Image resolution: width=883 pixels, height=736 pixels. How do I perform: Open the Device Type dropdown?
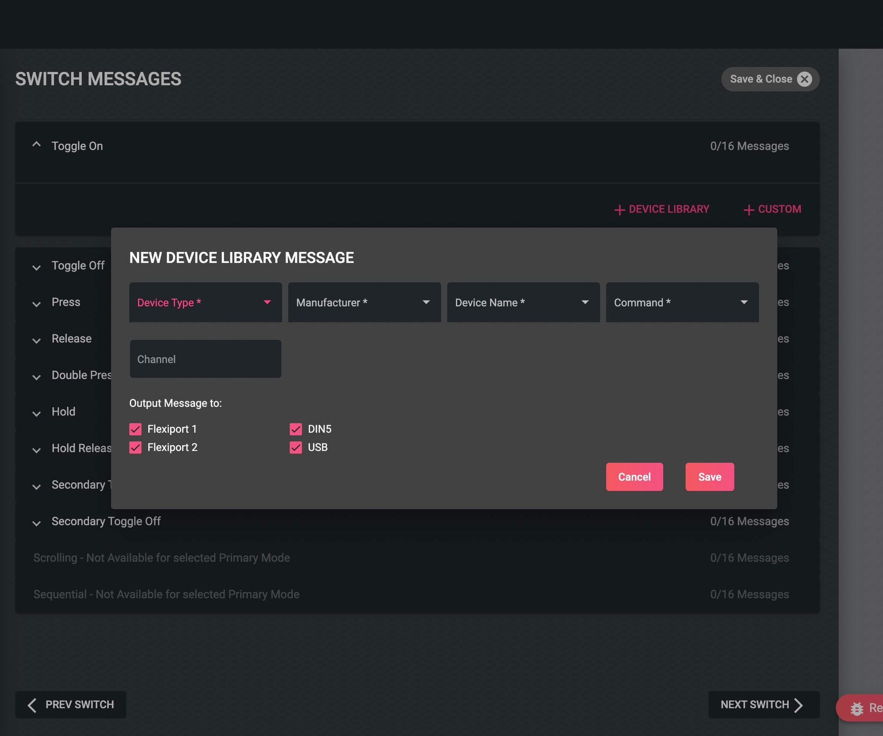[x=205, y=302]
